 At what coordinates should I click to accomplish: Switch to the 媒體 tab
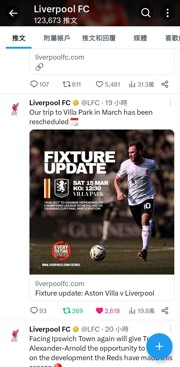[140, 38]
